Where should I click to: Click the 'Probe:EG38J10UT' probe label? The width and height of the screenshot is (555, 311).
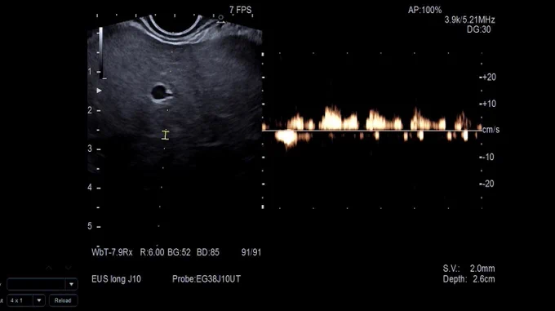point(206,279)
